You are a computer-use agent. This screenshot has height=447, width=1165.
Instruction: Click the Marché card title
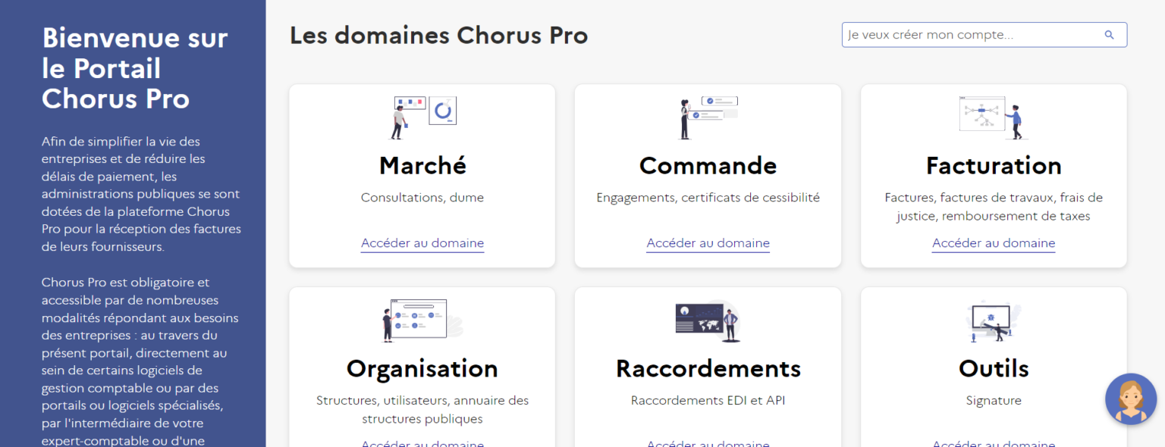422,165
